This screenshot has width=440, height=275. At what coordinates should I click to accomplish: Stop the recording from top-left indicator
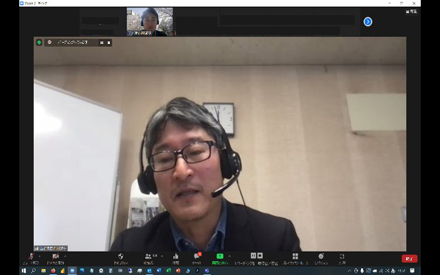pyautogui.click(x=109, y=42)
